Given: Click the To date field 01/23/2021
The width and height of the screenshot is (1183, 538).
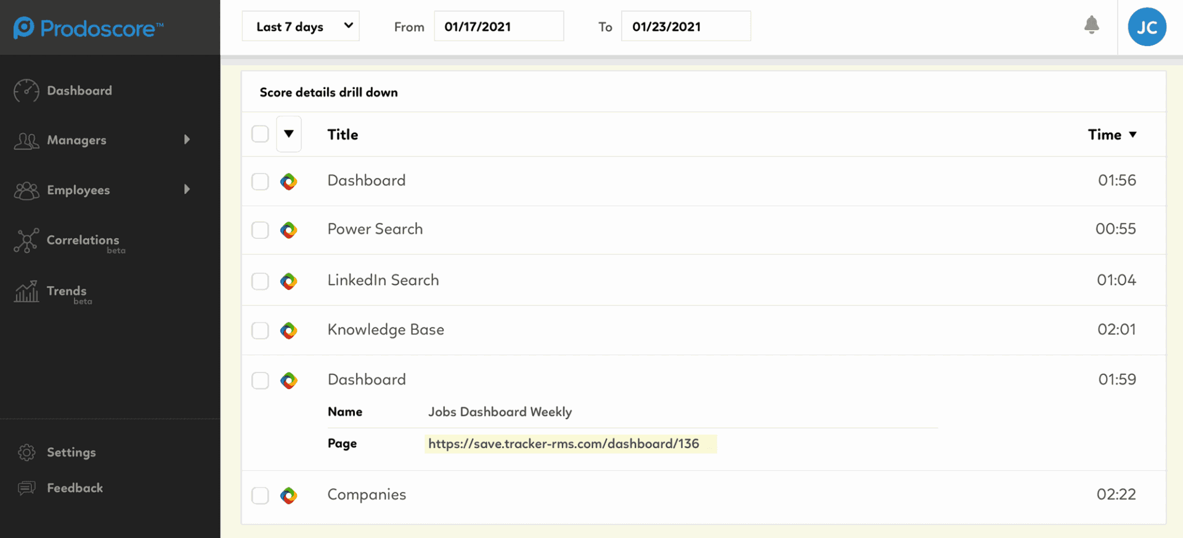Looking at the screenshot, I should click(686, 26).
